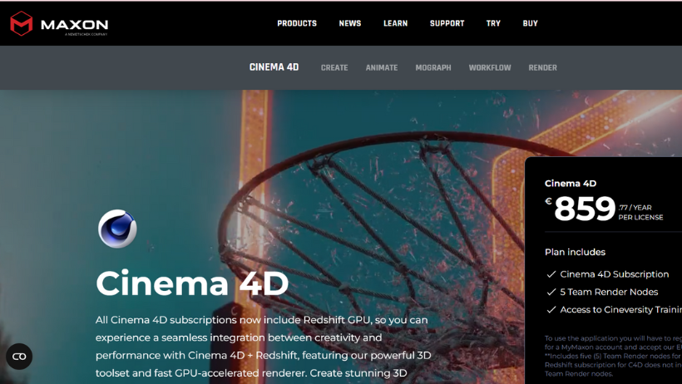Open the Try menu

pos(493,23)
